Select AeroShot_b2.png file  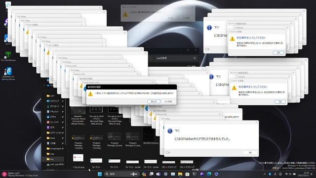coord(151,136)
